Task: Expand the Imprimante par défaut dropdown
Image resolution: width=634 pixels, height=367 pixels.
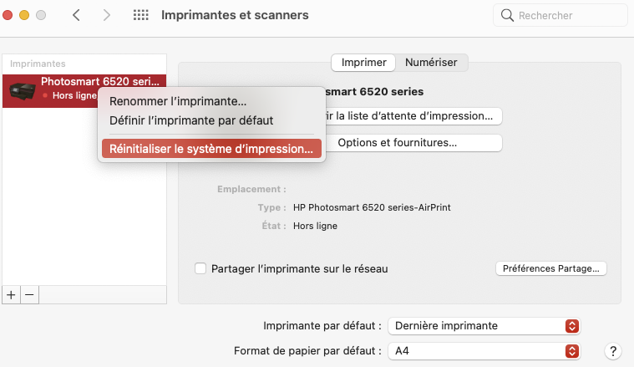Action: (x=484, y=325)
